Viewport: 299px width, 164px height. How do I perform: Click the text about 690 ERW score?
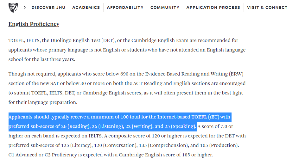tap(127, 88)
